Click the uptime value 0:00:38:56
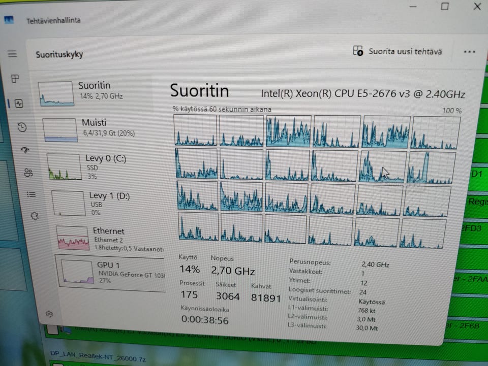 tap(205, 320)
